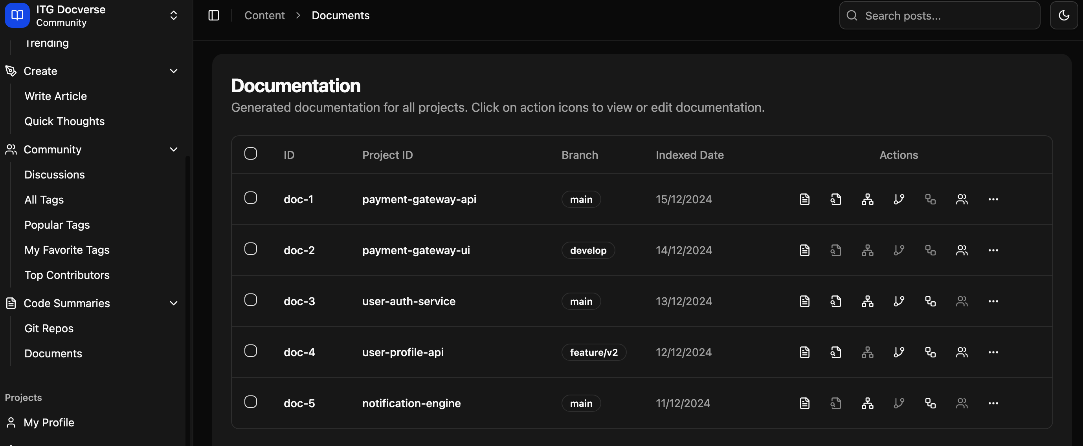Screen dimensions: 1083x446
Task: Go to Top Contributors page
Action: coord(67,275)
